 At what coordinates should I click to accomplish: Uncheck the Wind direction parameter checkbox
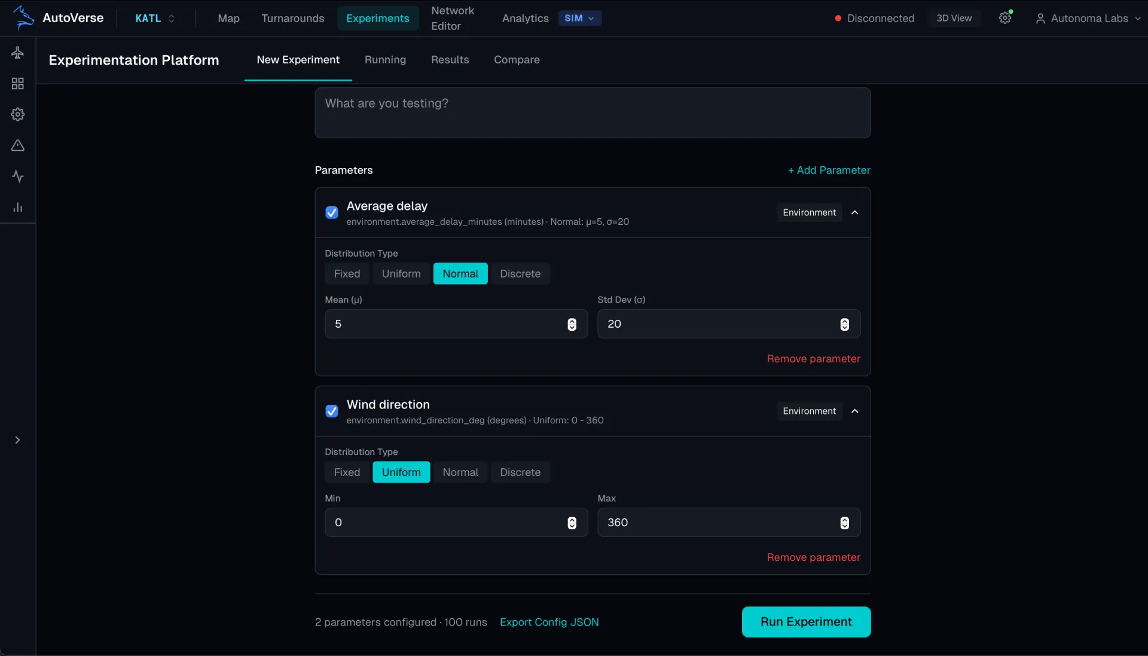[x=331, y=411]
